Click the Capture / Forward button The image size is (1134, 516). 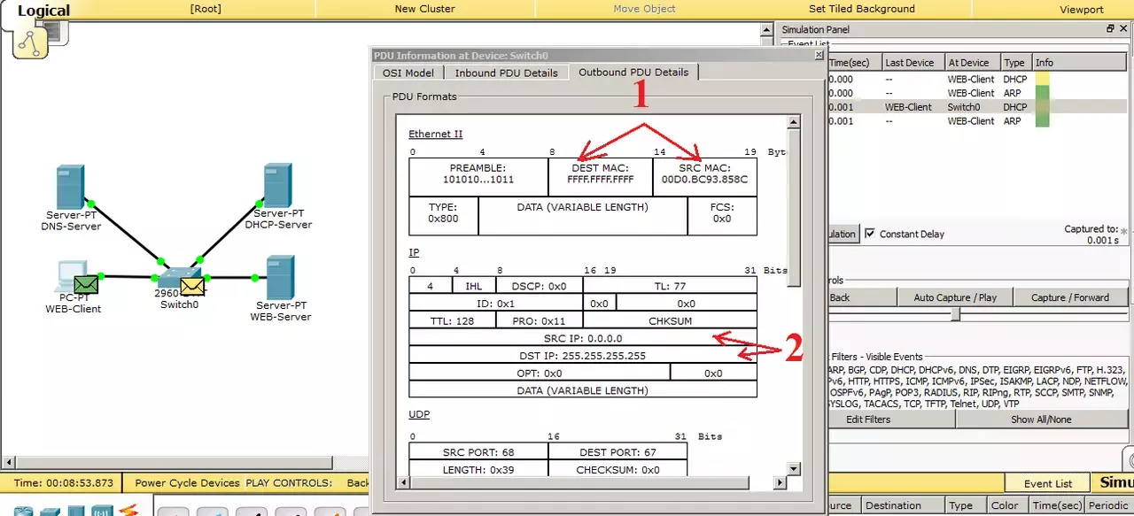1070,297
